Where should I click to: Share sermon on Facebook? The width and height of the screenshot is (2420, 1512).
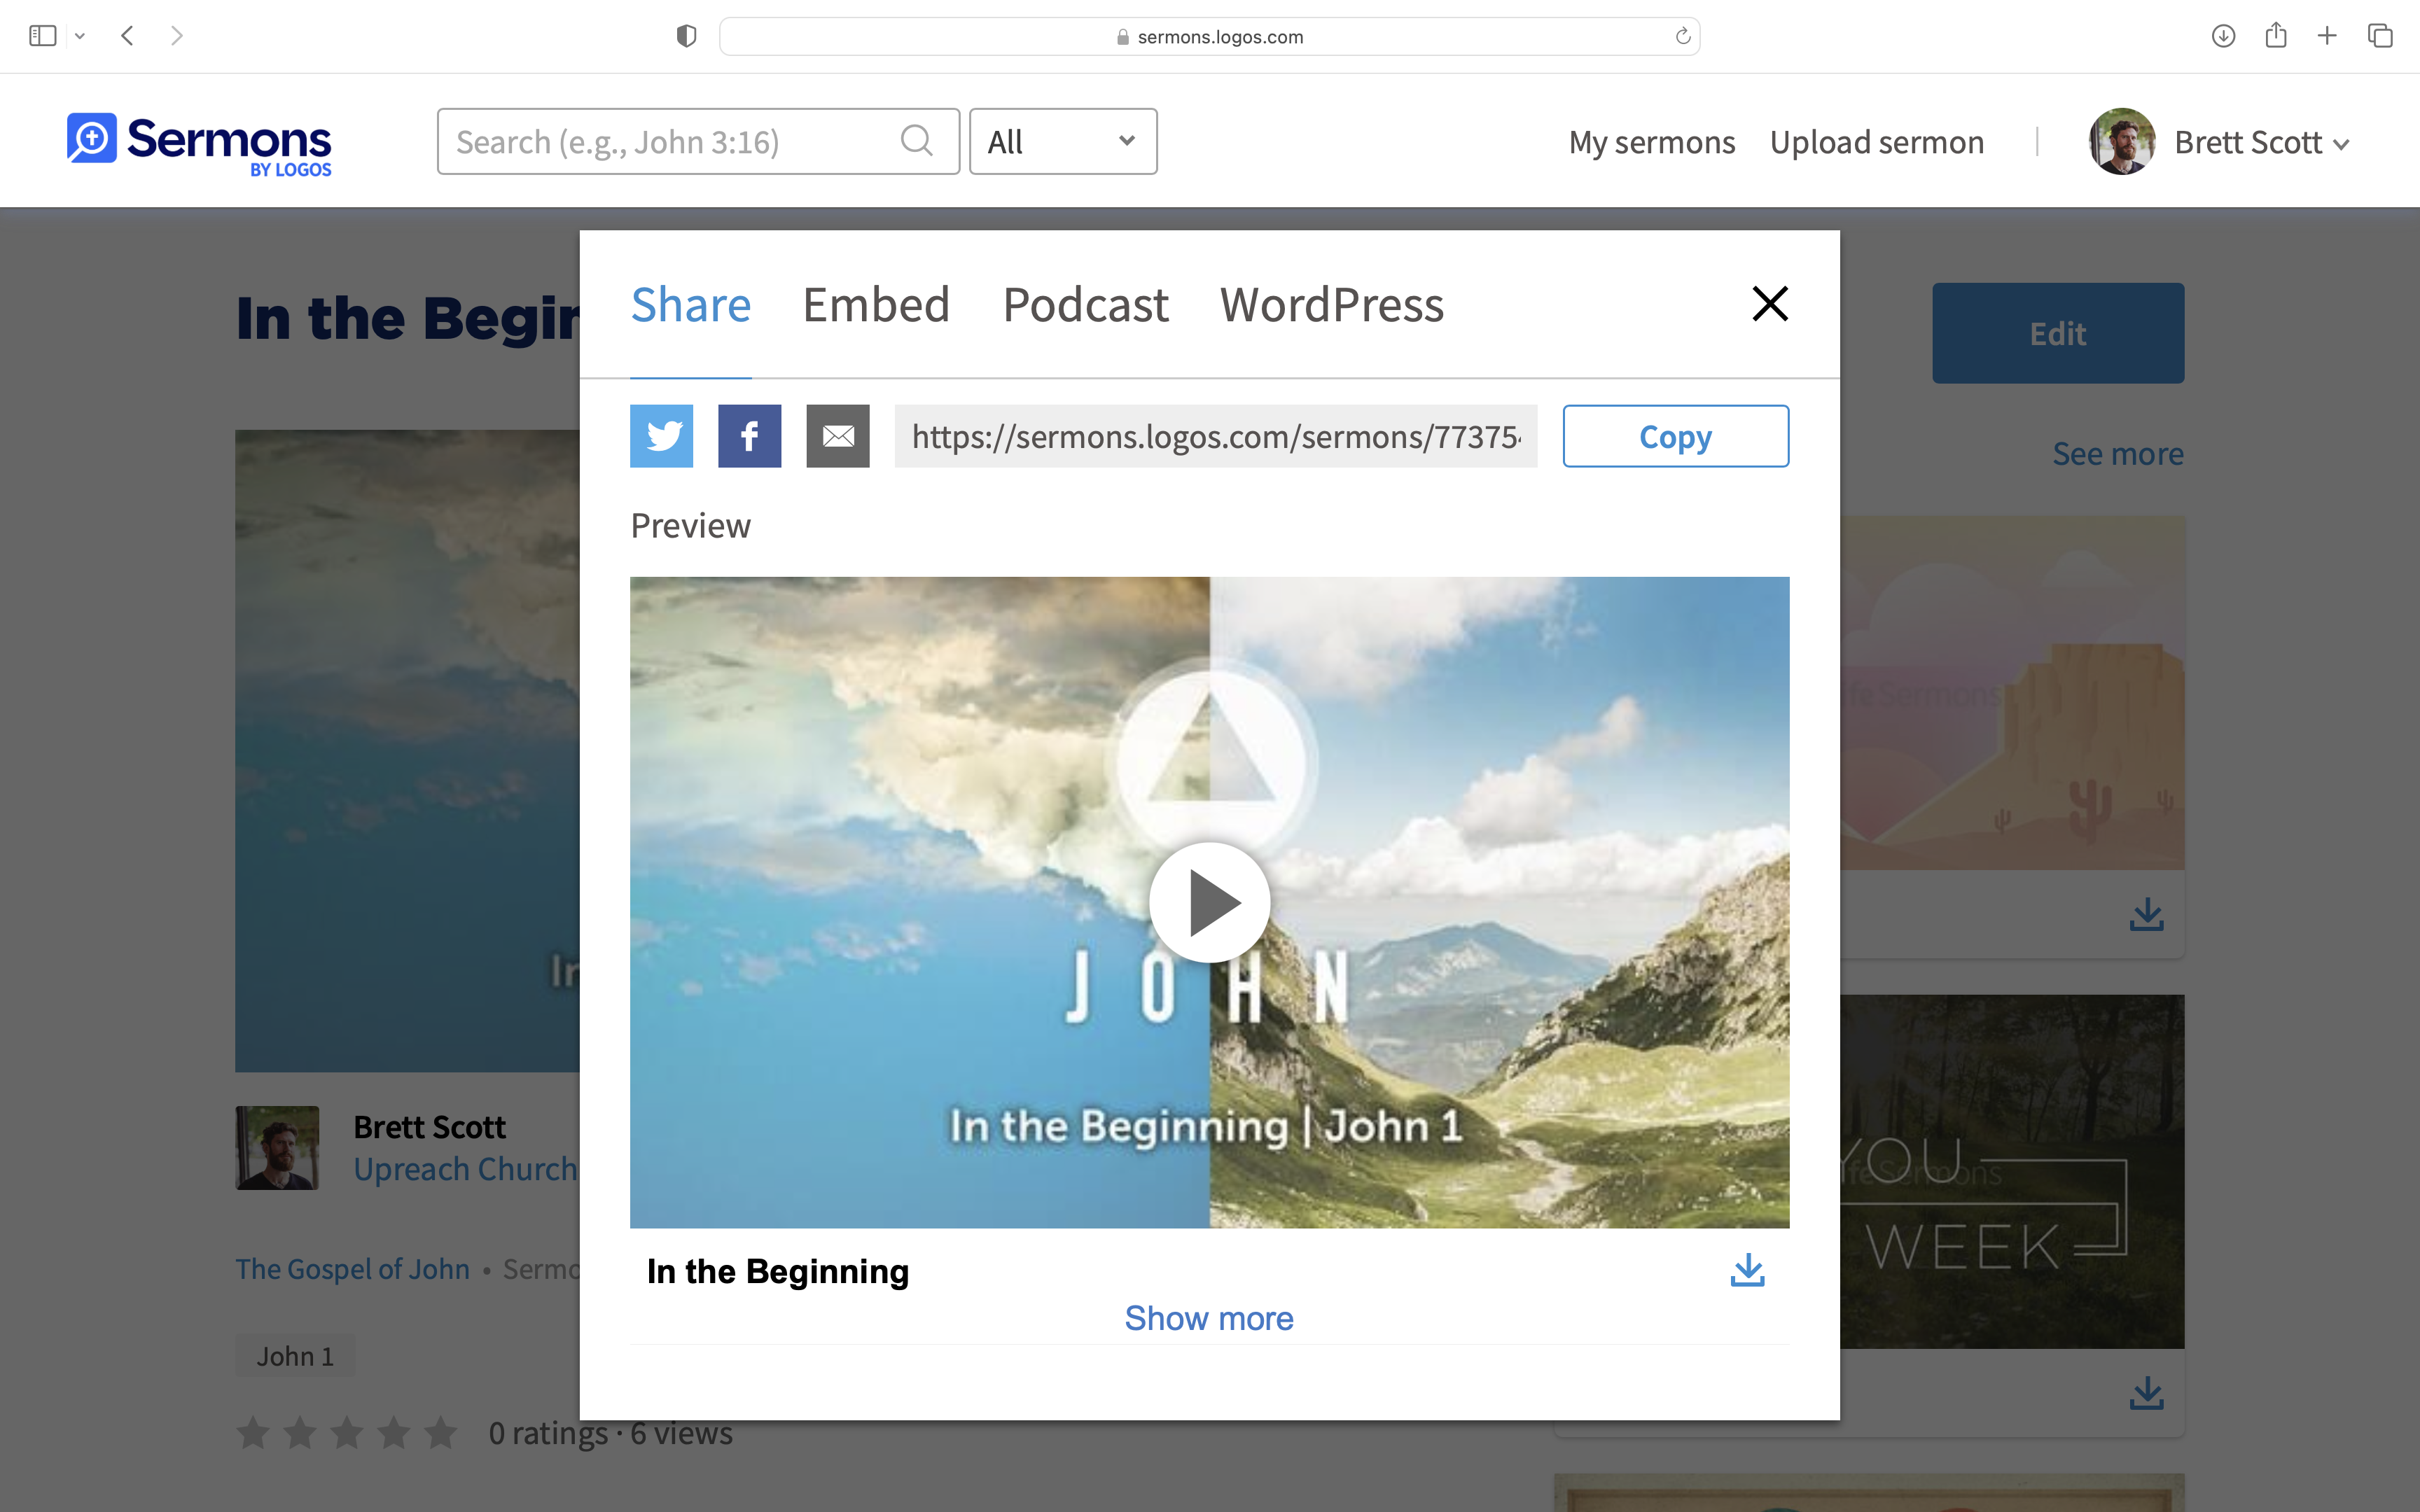[749, 436]
